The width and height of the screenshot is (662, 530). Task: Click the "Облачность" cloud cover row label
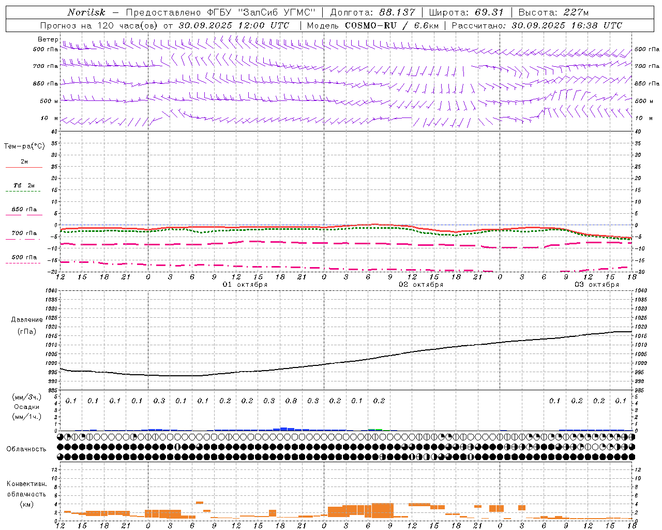coord(26,449)
